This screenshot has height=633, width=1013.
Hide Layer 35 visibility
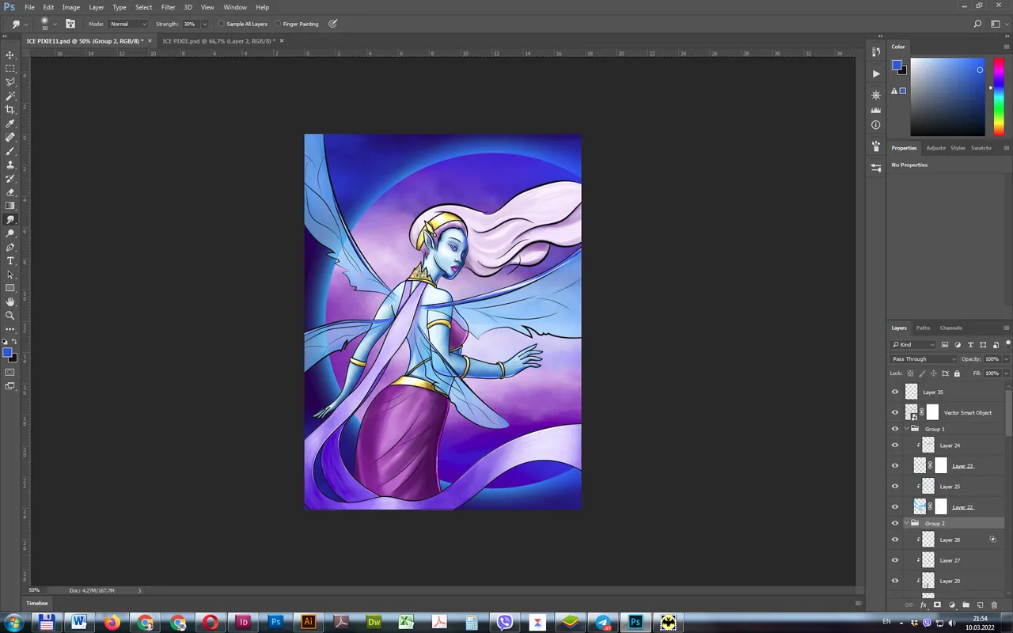[895, 392]
